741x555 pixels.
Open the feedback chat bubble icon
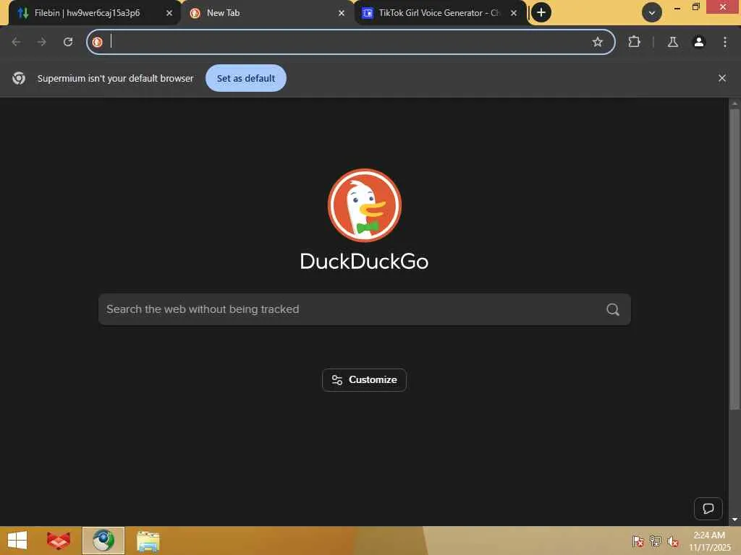708,509
